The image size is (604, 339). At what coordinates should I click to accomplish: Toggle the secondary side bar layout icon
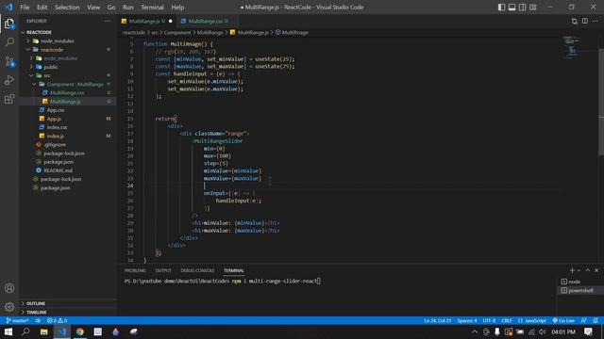click(522, 8)
